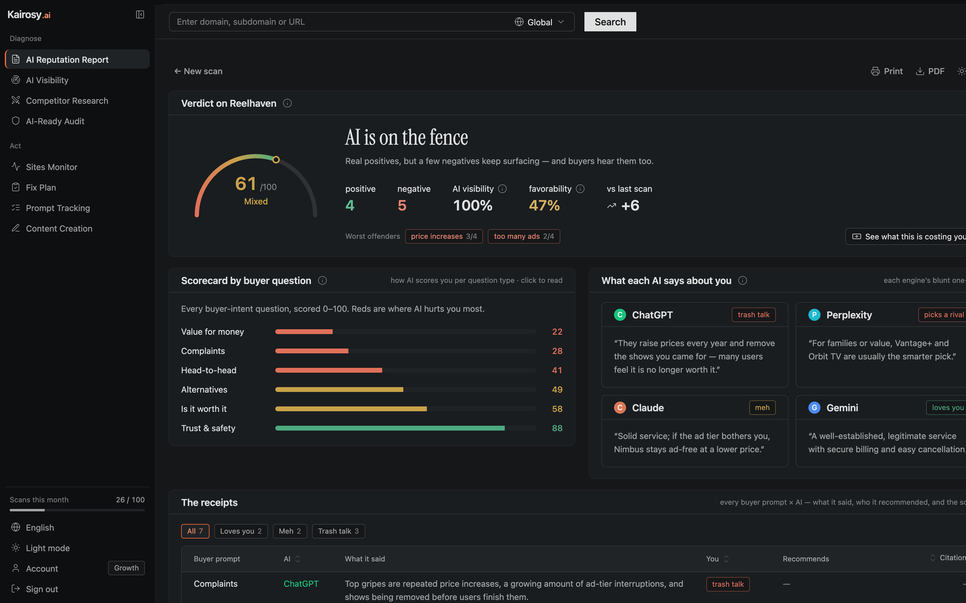966x603 pixels.
Task: Filter receipts by Loves you
Action: tap(241, 531)
